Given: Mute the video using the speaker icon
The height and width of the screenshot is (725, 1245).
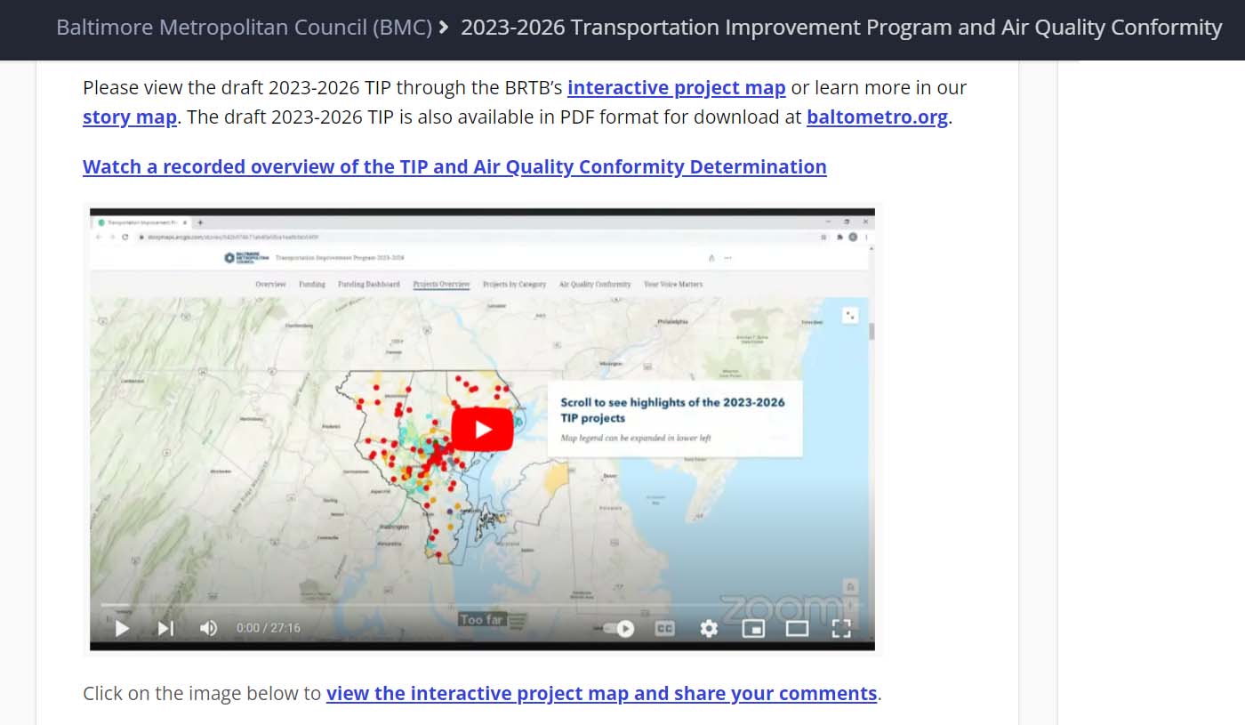Looking at the screenshot, I should point(208,628).
